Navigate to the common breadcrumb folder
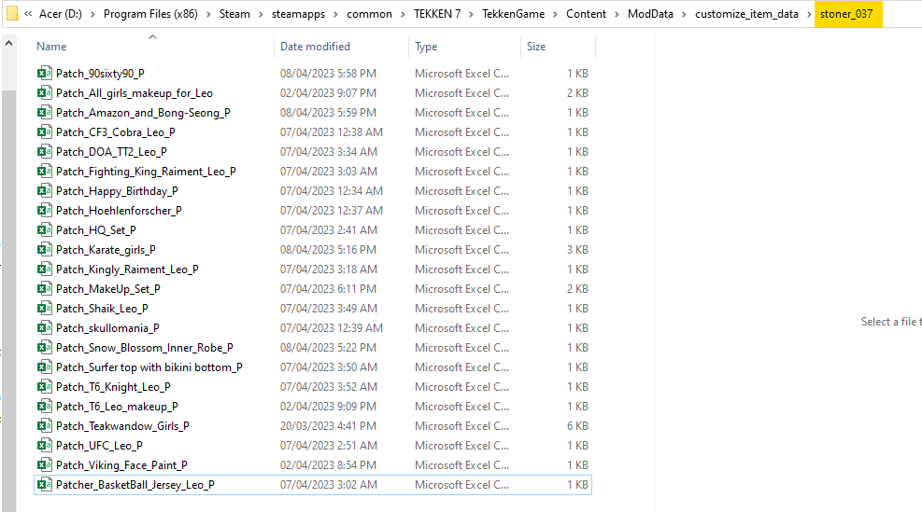This screenshot has width=922, height=512. pos(369,13)
